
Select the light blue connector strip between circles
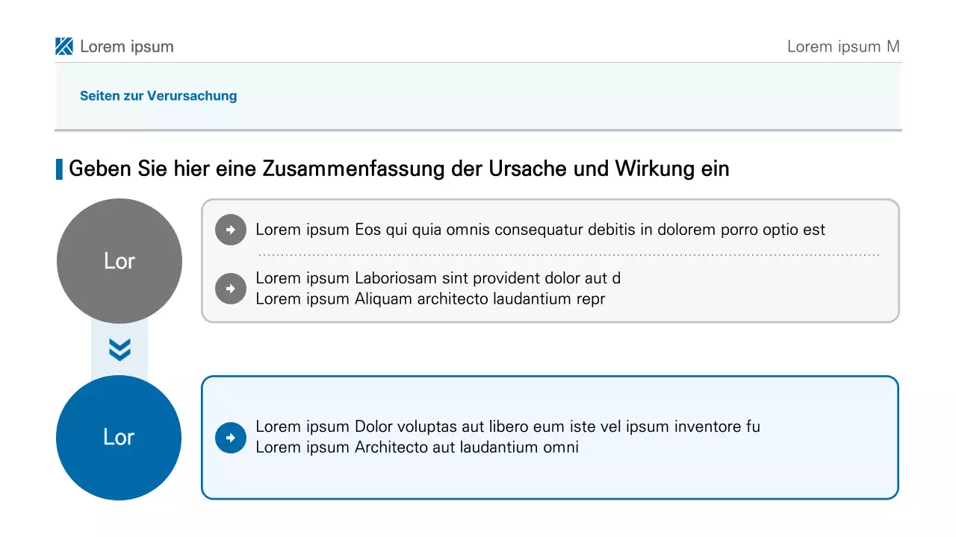click(x=119, y=348)
